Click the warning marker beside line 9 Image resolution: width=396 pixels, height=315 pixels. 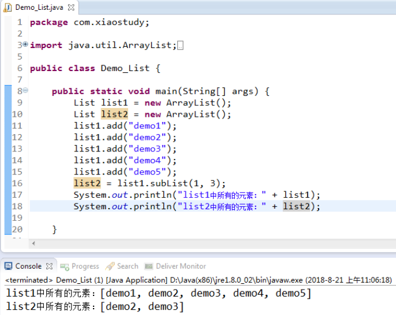tap(8, 103)
